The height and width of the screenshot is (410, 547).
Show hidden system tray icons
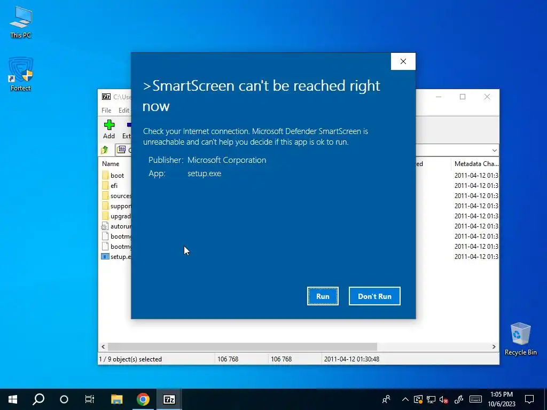(x=405, y=399)
